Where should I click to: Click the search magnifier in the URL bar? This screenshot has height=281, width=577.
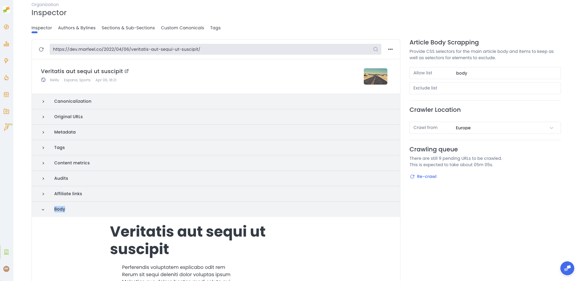pyautogui.click(x=375, y=49)
